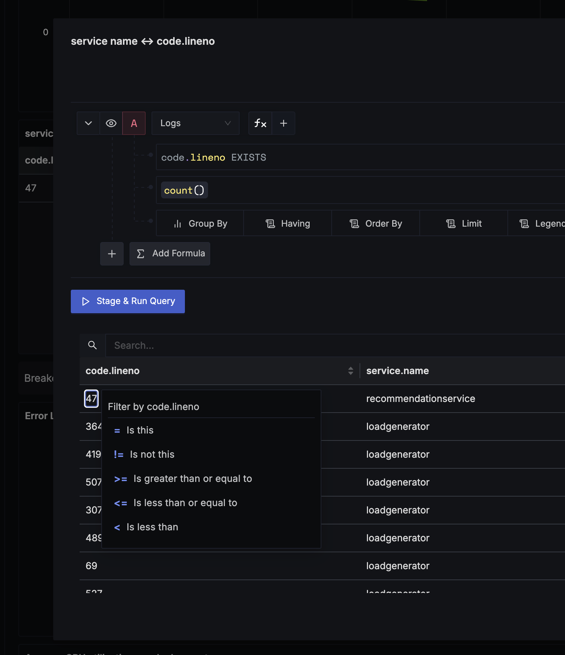Open the Limit option

[464, 223]
